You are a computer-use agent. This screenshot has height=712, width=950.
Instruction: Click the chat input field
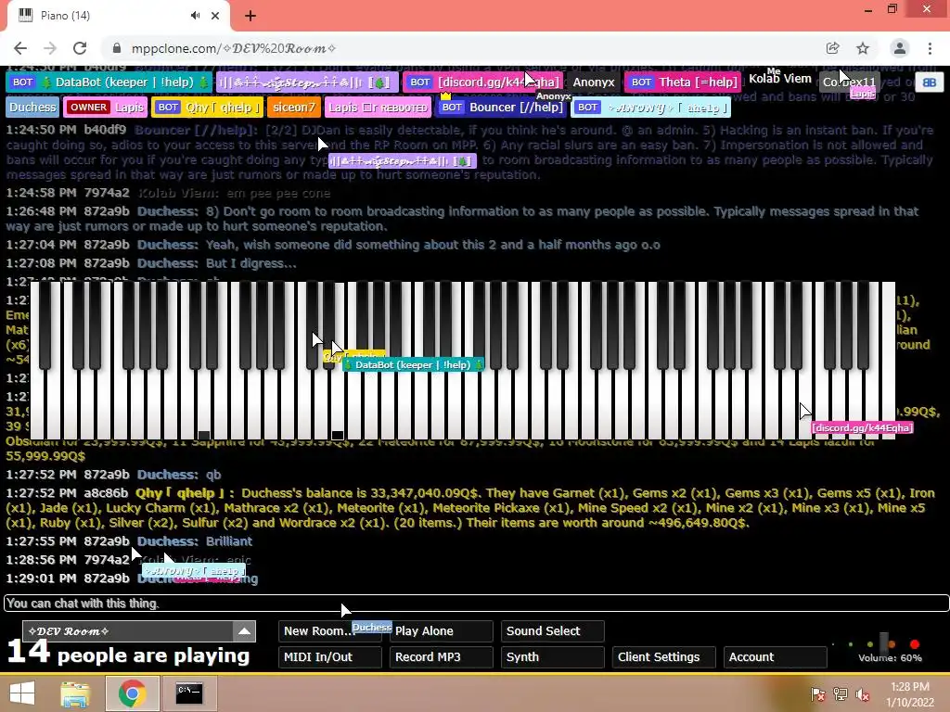(x=476, y=603)
